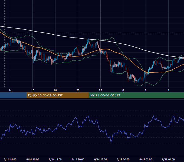Click the 9/14 14:00 time label
This screenshot has height=162, width=184.
[x=10, y=159]
